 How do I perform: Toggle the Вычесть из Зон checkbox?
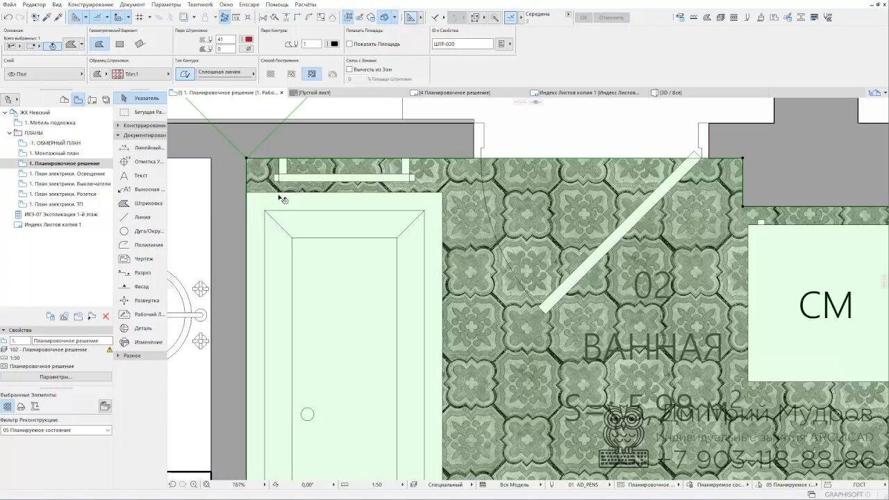point(350,69)
